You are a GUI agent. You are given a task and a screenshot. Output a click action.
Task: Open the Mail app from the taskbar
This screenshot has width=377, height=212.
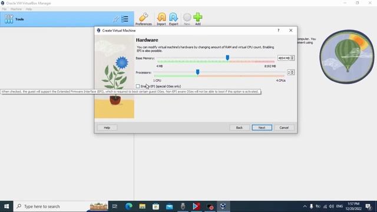pyautogui.click(x=169, y=206)
